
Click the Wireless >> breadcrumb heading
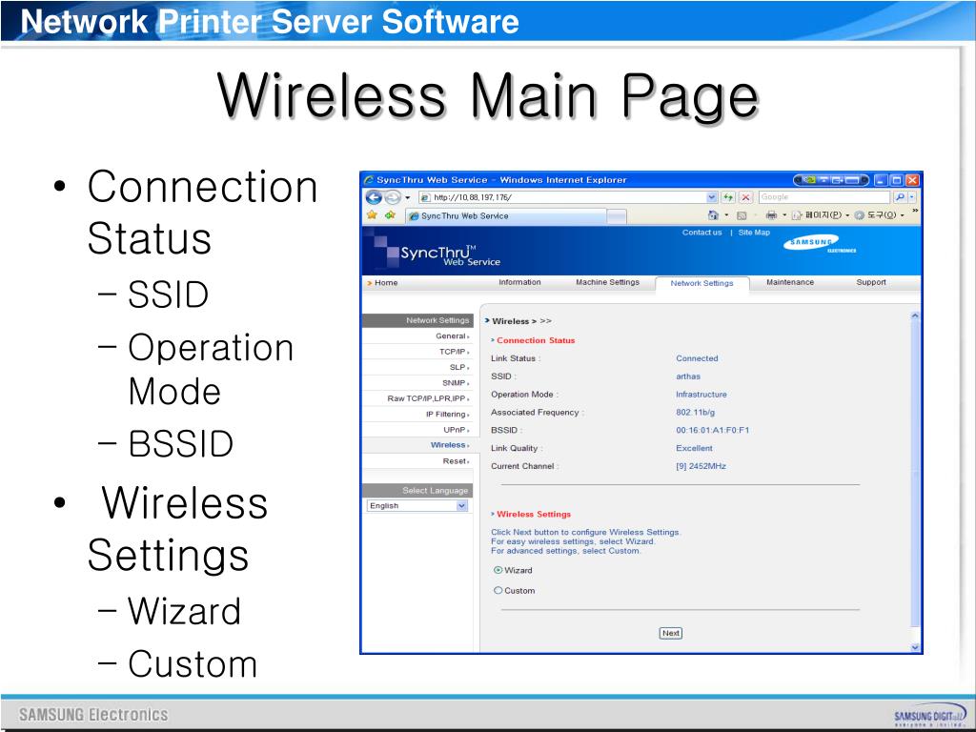coord(521,321)
